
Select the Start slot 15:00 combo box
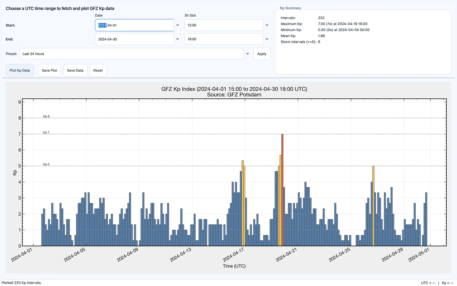click(x=224, y=25)
